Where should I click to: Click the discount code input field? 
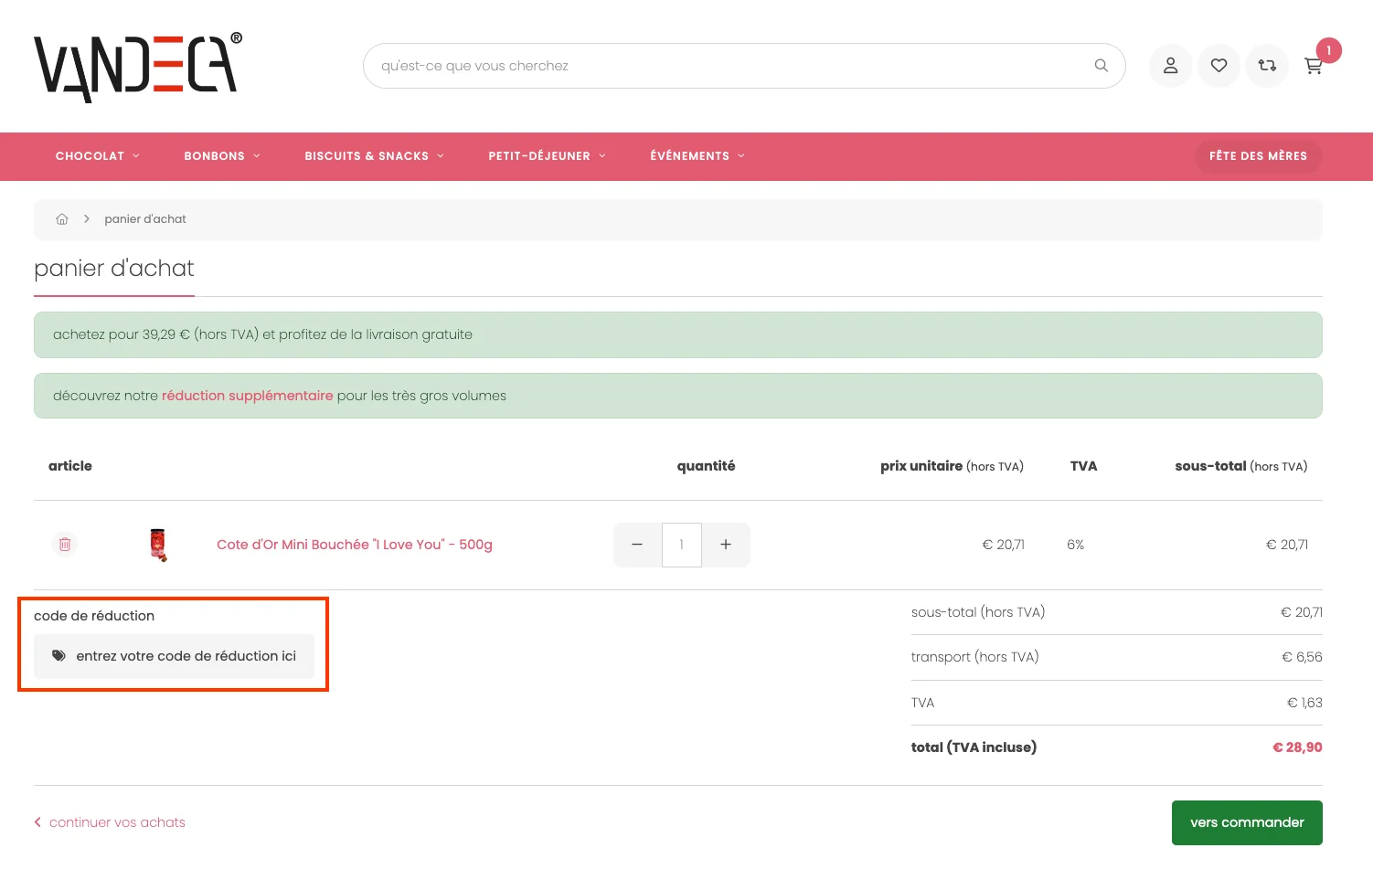[x=174, y=656]
